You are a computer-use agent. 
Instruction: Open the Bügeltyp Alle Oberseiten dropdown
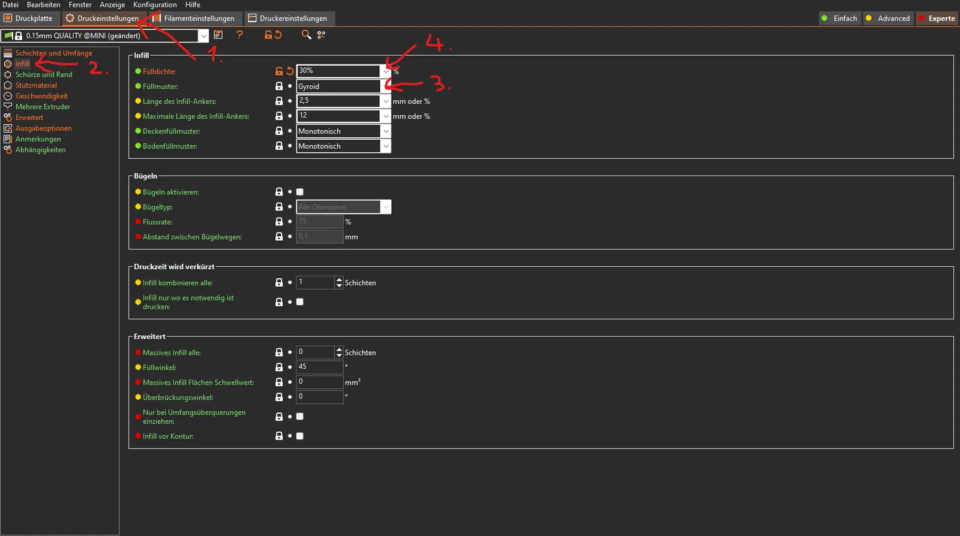344,207
